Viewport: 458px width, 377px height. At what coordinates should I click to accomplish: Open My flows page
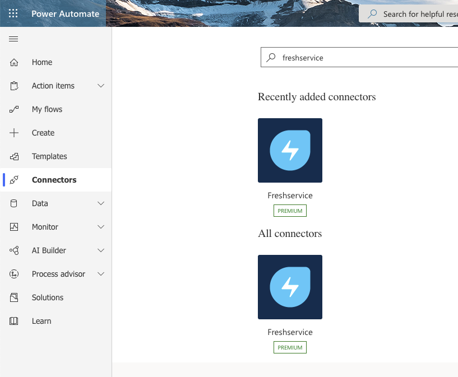(x=56, y=109)
